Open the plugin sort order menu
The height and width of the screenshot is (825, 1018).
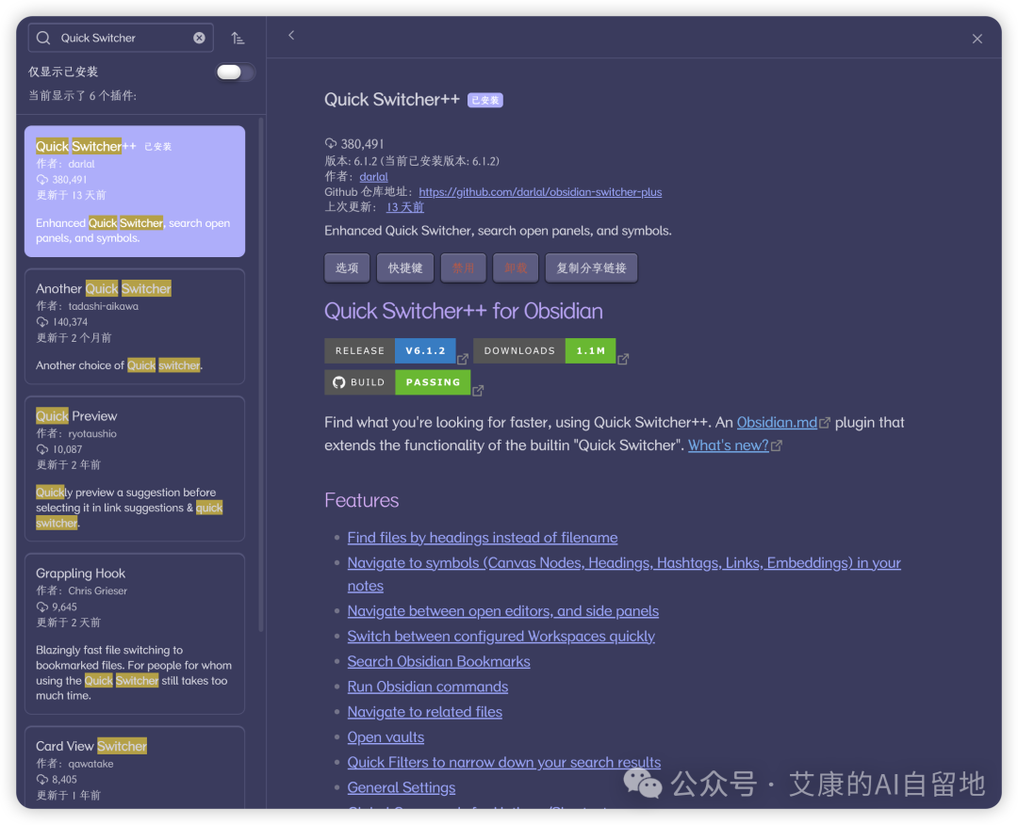coord(238,39)
